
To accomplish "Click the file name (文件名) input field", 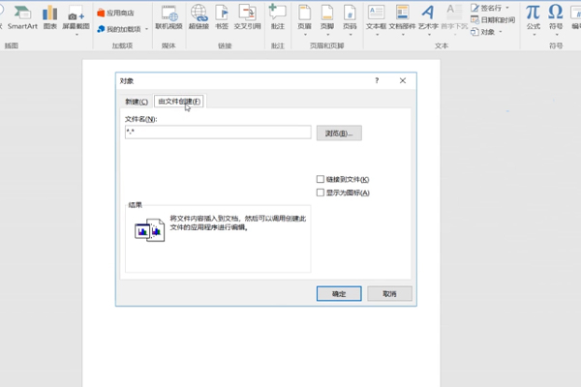I will pos(218,132).
